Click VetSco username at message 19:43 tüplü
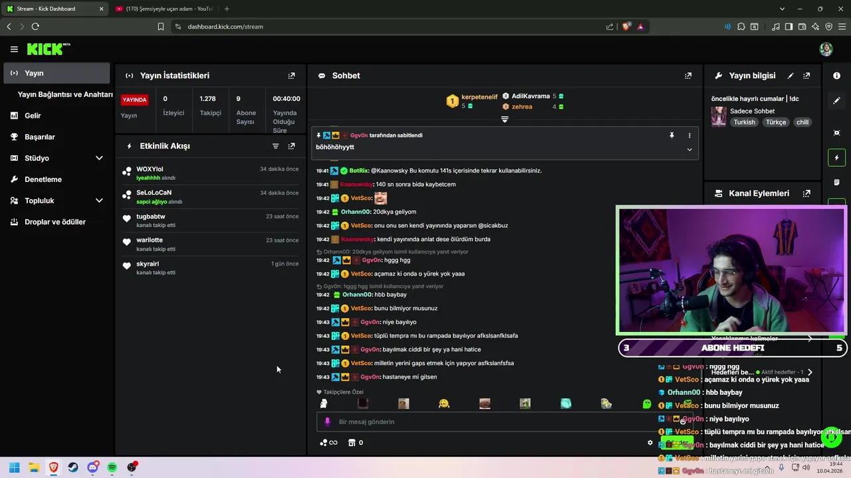The height and width of the screenshot is (478, 851). (361, 336)
